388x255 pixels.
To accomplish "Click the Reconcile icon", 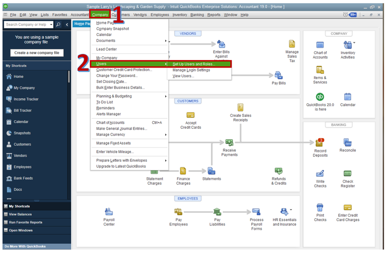I will tap(348, 142).
